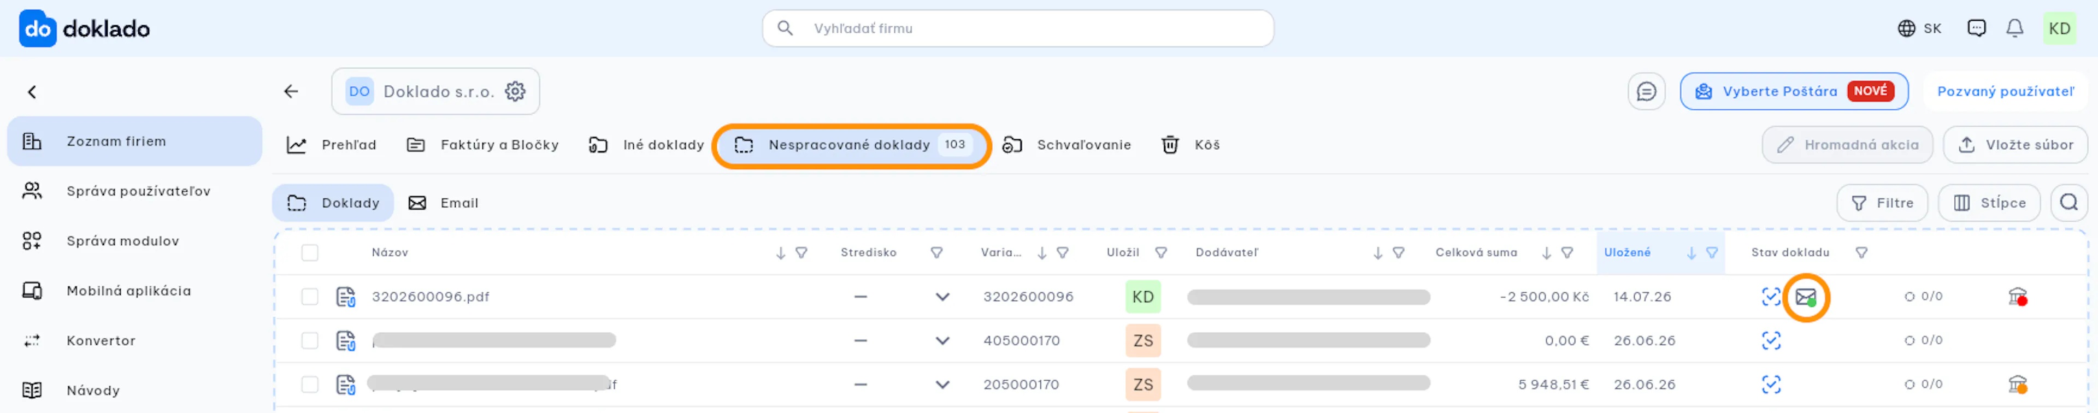This screenshot has height=413, width=2098.
Task: Click the scan status icon in 405000170 row
Action: tap(1771, 340)
